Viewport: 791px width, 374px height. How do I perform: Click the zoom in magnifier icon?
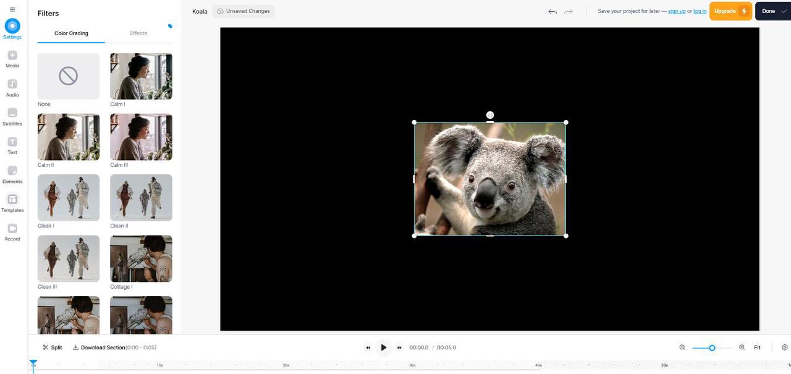click(742, 347)
